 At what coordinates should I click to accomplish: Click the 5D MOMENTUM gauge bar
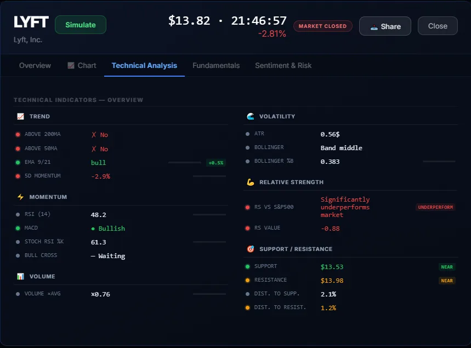pos(209,176)
